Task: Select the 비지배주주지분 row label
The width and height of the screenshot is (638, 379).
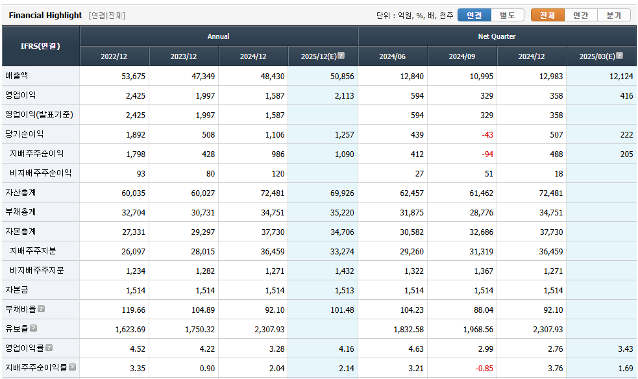Action: (36, 271)
